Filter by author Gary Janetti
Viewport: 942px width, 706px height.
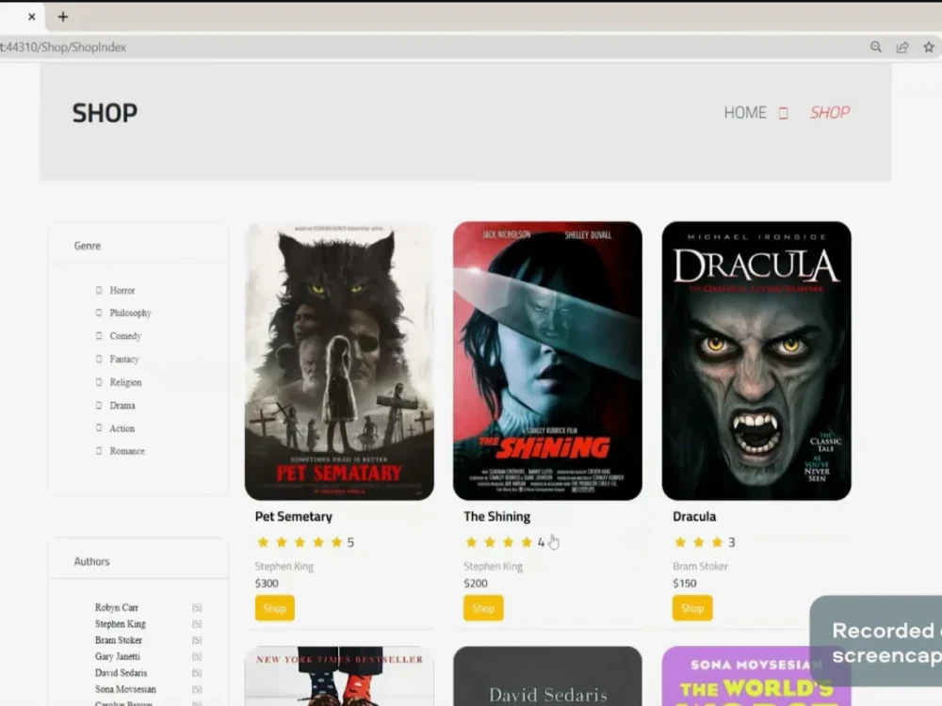[x=117, y=656]
